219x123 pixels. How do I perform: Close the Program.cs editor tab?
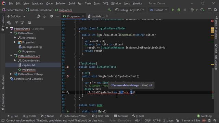point(83,16)
